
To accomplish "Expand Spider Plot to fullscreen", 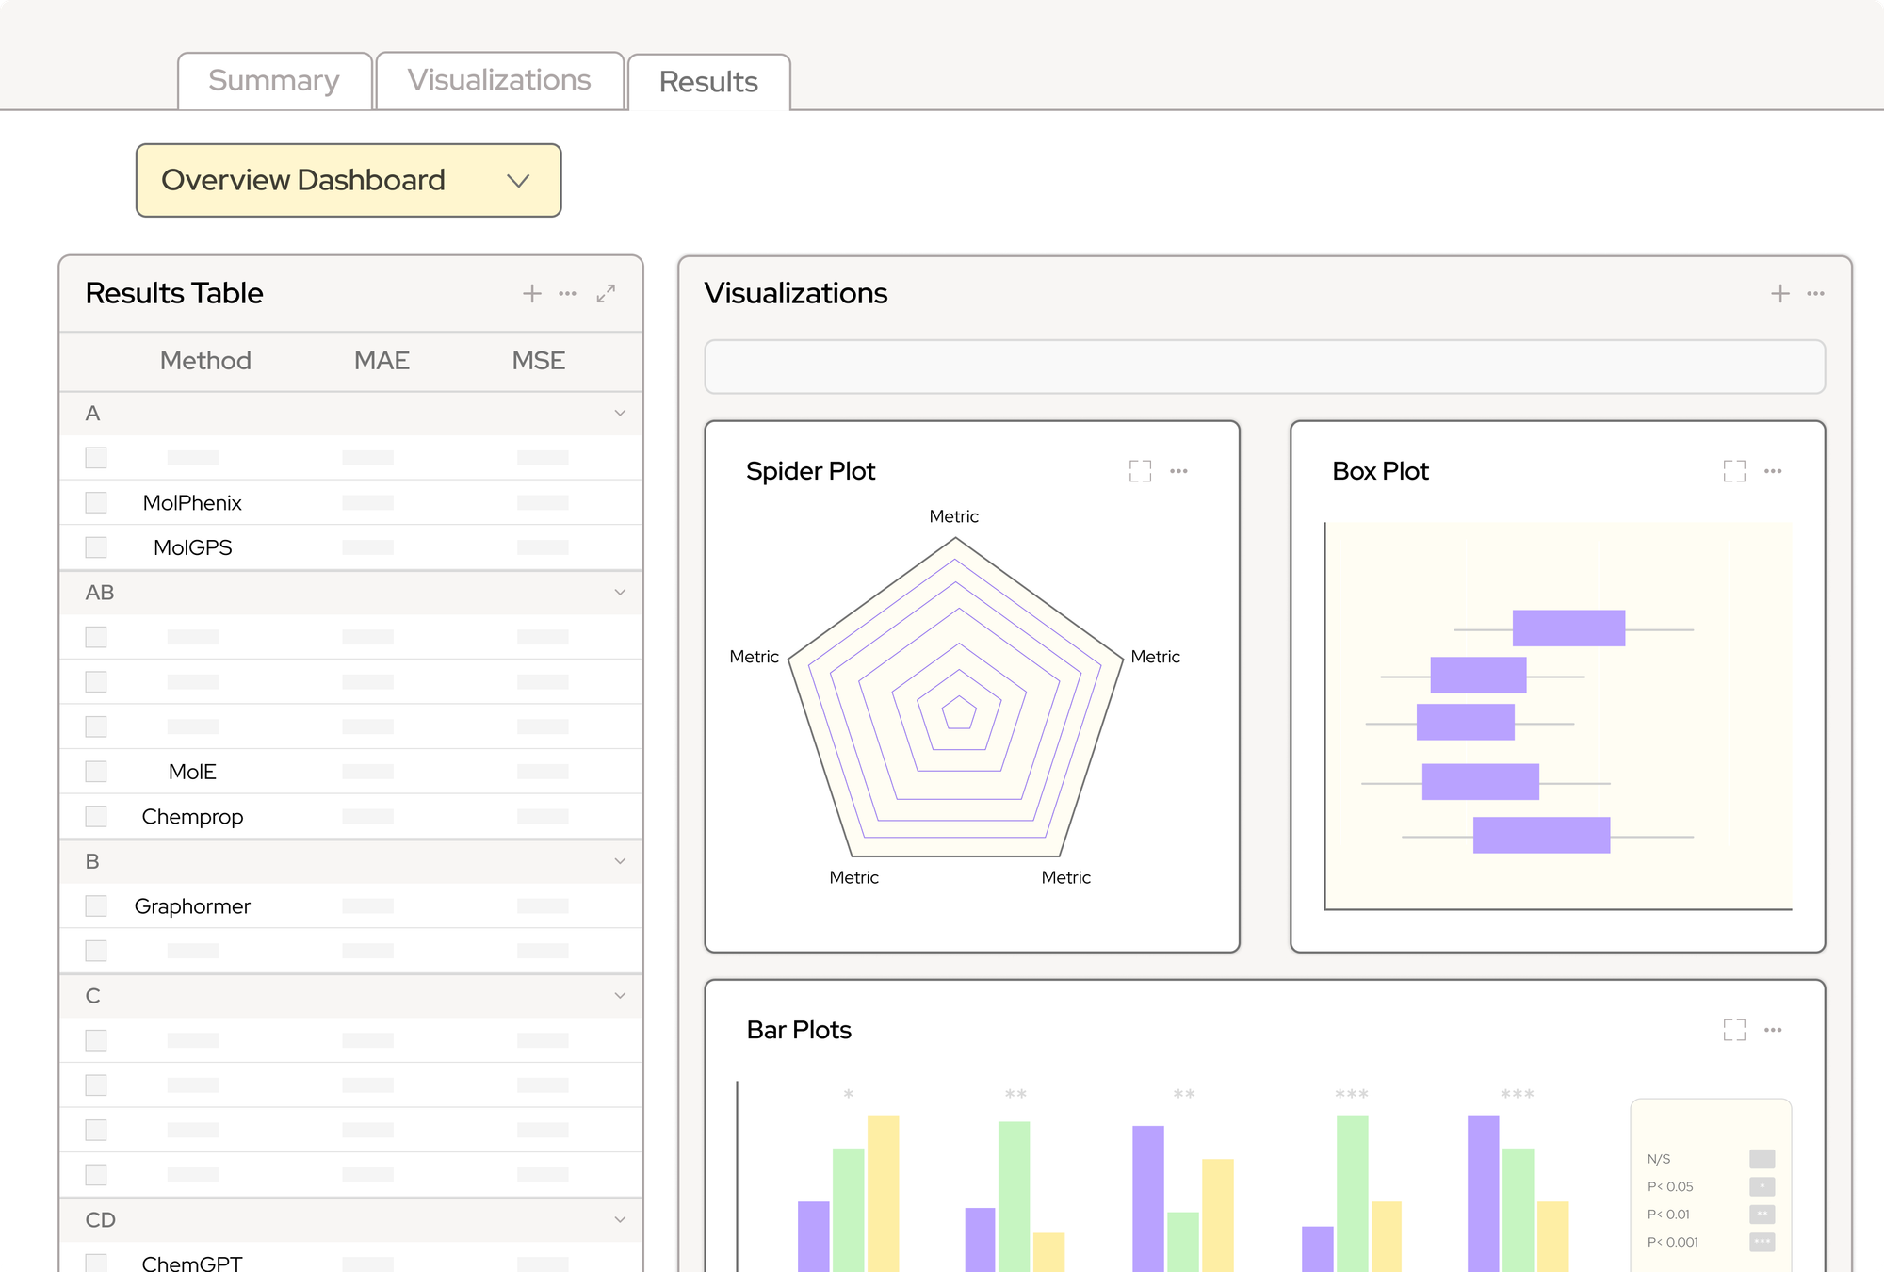I will tap(1140, 471).
